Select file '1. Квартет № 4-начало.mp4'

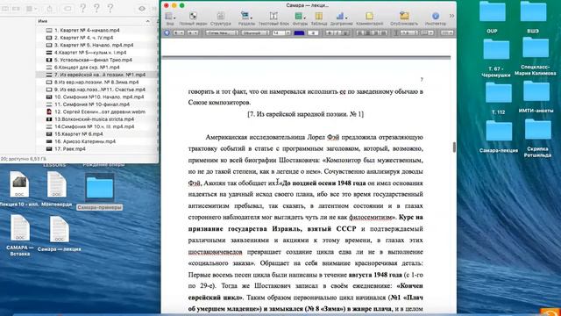tap(87, 31)
